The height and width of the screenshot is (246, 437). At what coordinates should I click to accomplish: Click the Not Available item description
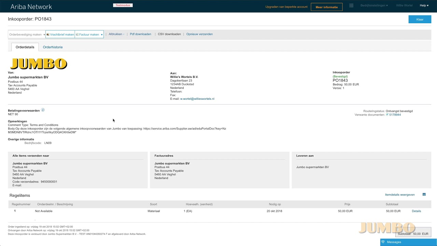[44, 211]
